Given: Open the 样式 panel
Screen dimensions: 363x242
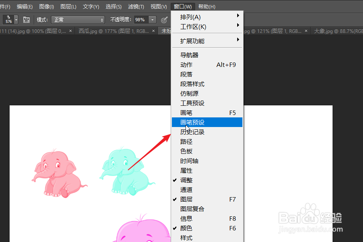Looking at the screenshot, I should pos(207,238).
